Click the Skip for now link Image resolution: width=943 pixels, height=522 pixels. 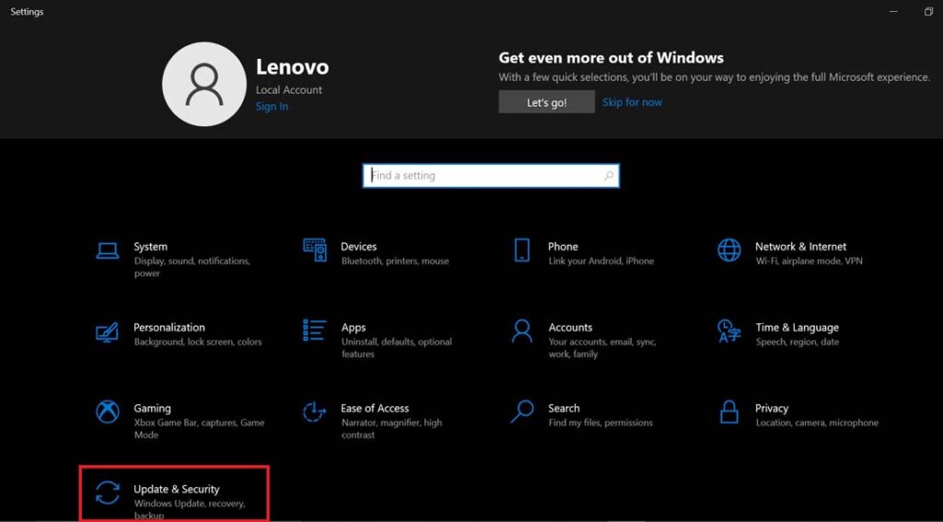tap(632, 102)
